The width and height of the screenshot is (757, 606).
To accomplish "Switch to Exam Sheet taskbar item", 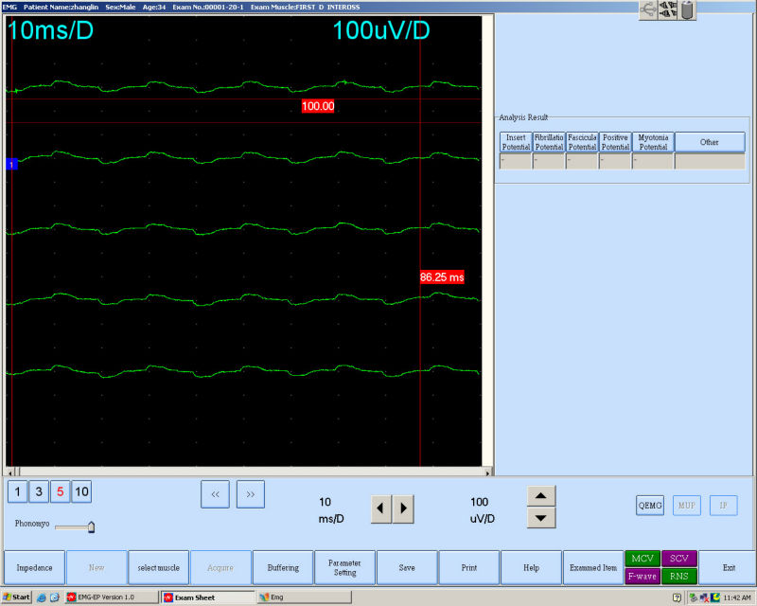I will 207,597.
